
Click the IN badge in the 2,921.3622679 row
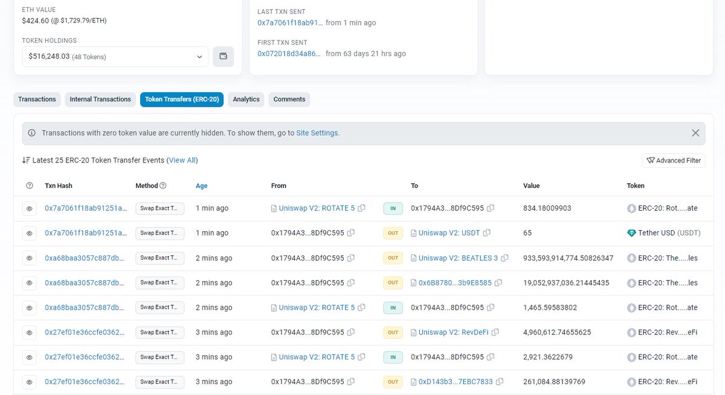pyautogui.click(x=393, y=357)
